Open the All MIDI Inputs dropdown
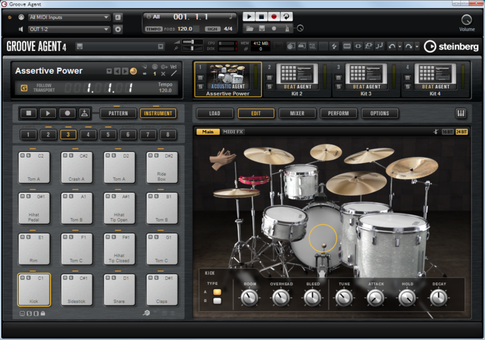This screenshot has height=340, width=485. click(69, 18)
